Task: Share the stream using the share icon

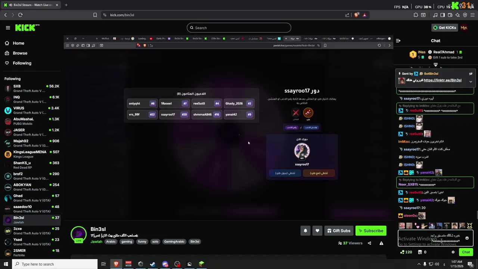Action: click(369, 243)
